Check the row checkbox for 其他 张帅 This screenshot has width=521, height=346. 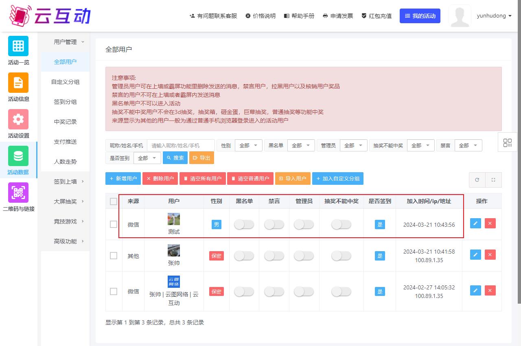click(114, 256)
